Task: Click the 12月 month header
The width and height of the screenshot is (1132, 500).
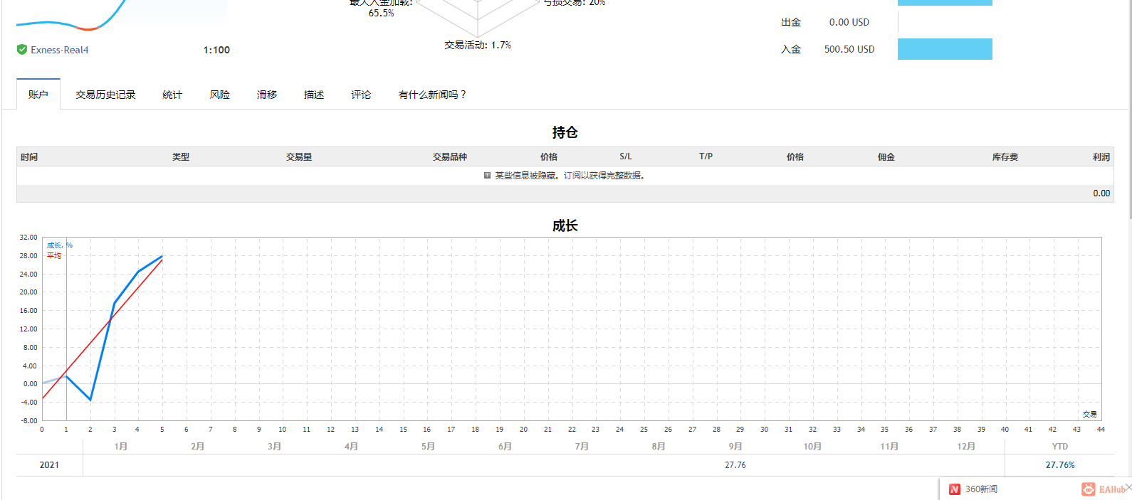Action: pos(966,447)
